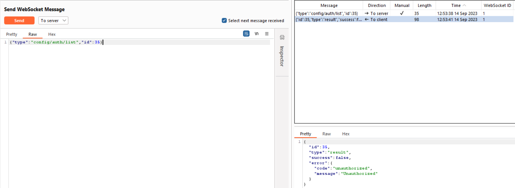Viewport: 515px width, 188px height.
Task: Switch editor to Hex tab
Action: tap(52, 34)
